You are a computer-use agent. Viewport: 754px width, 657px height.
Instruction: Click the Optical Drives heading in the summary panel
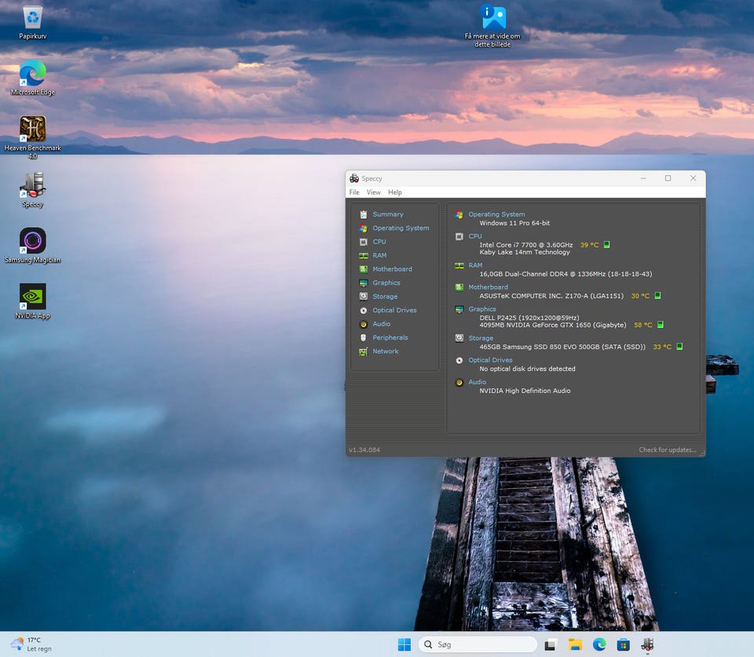(490, 360)
